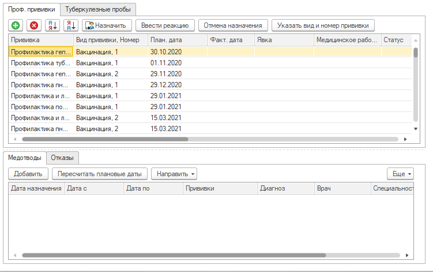Viewport: 433px width, 272px height.
Task: Click the vaccination list vertical scrollbar thumb
Action: [x=416, y=53]
